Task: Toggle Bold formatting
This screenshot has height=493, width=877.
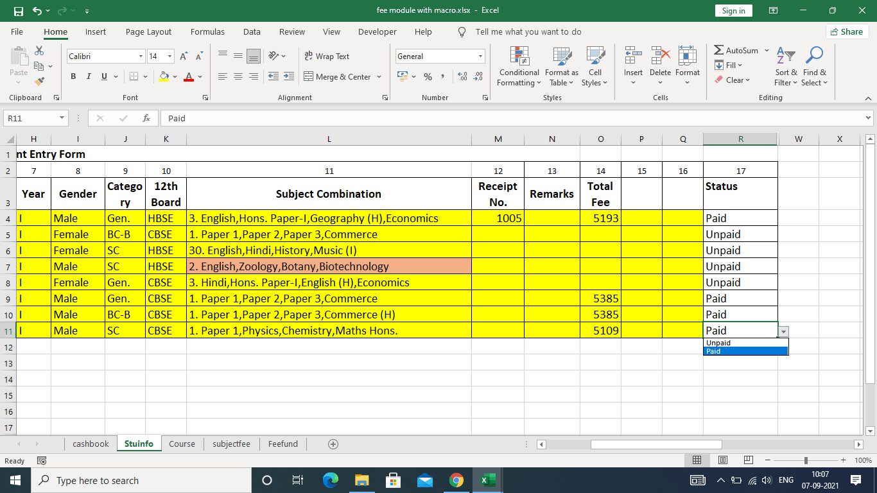Action: pyautogui.click(x=73, y=76)
